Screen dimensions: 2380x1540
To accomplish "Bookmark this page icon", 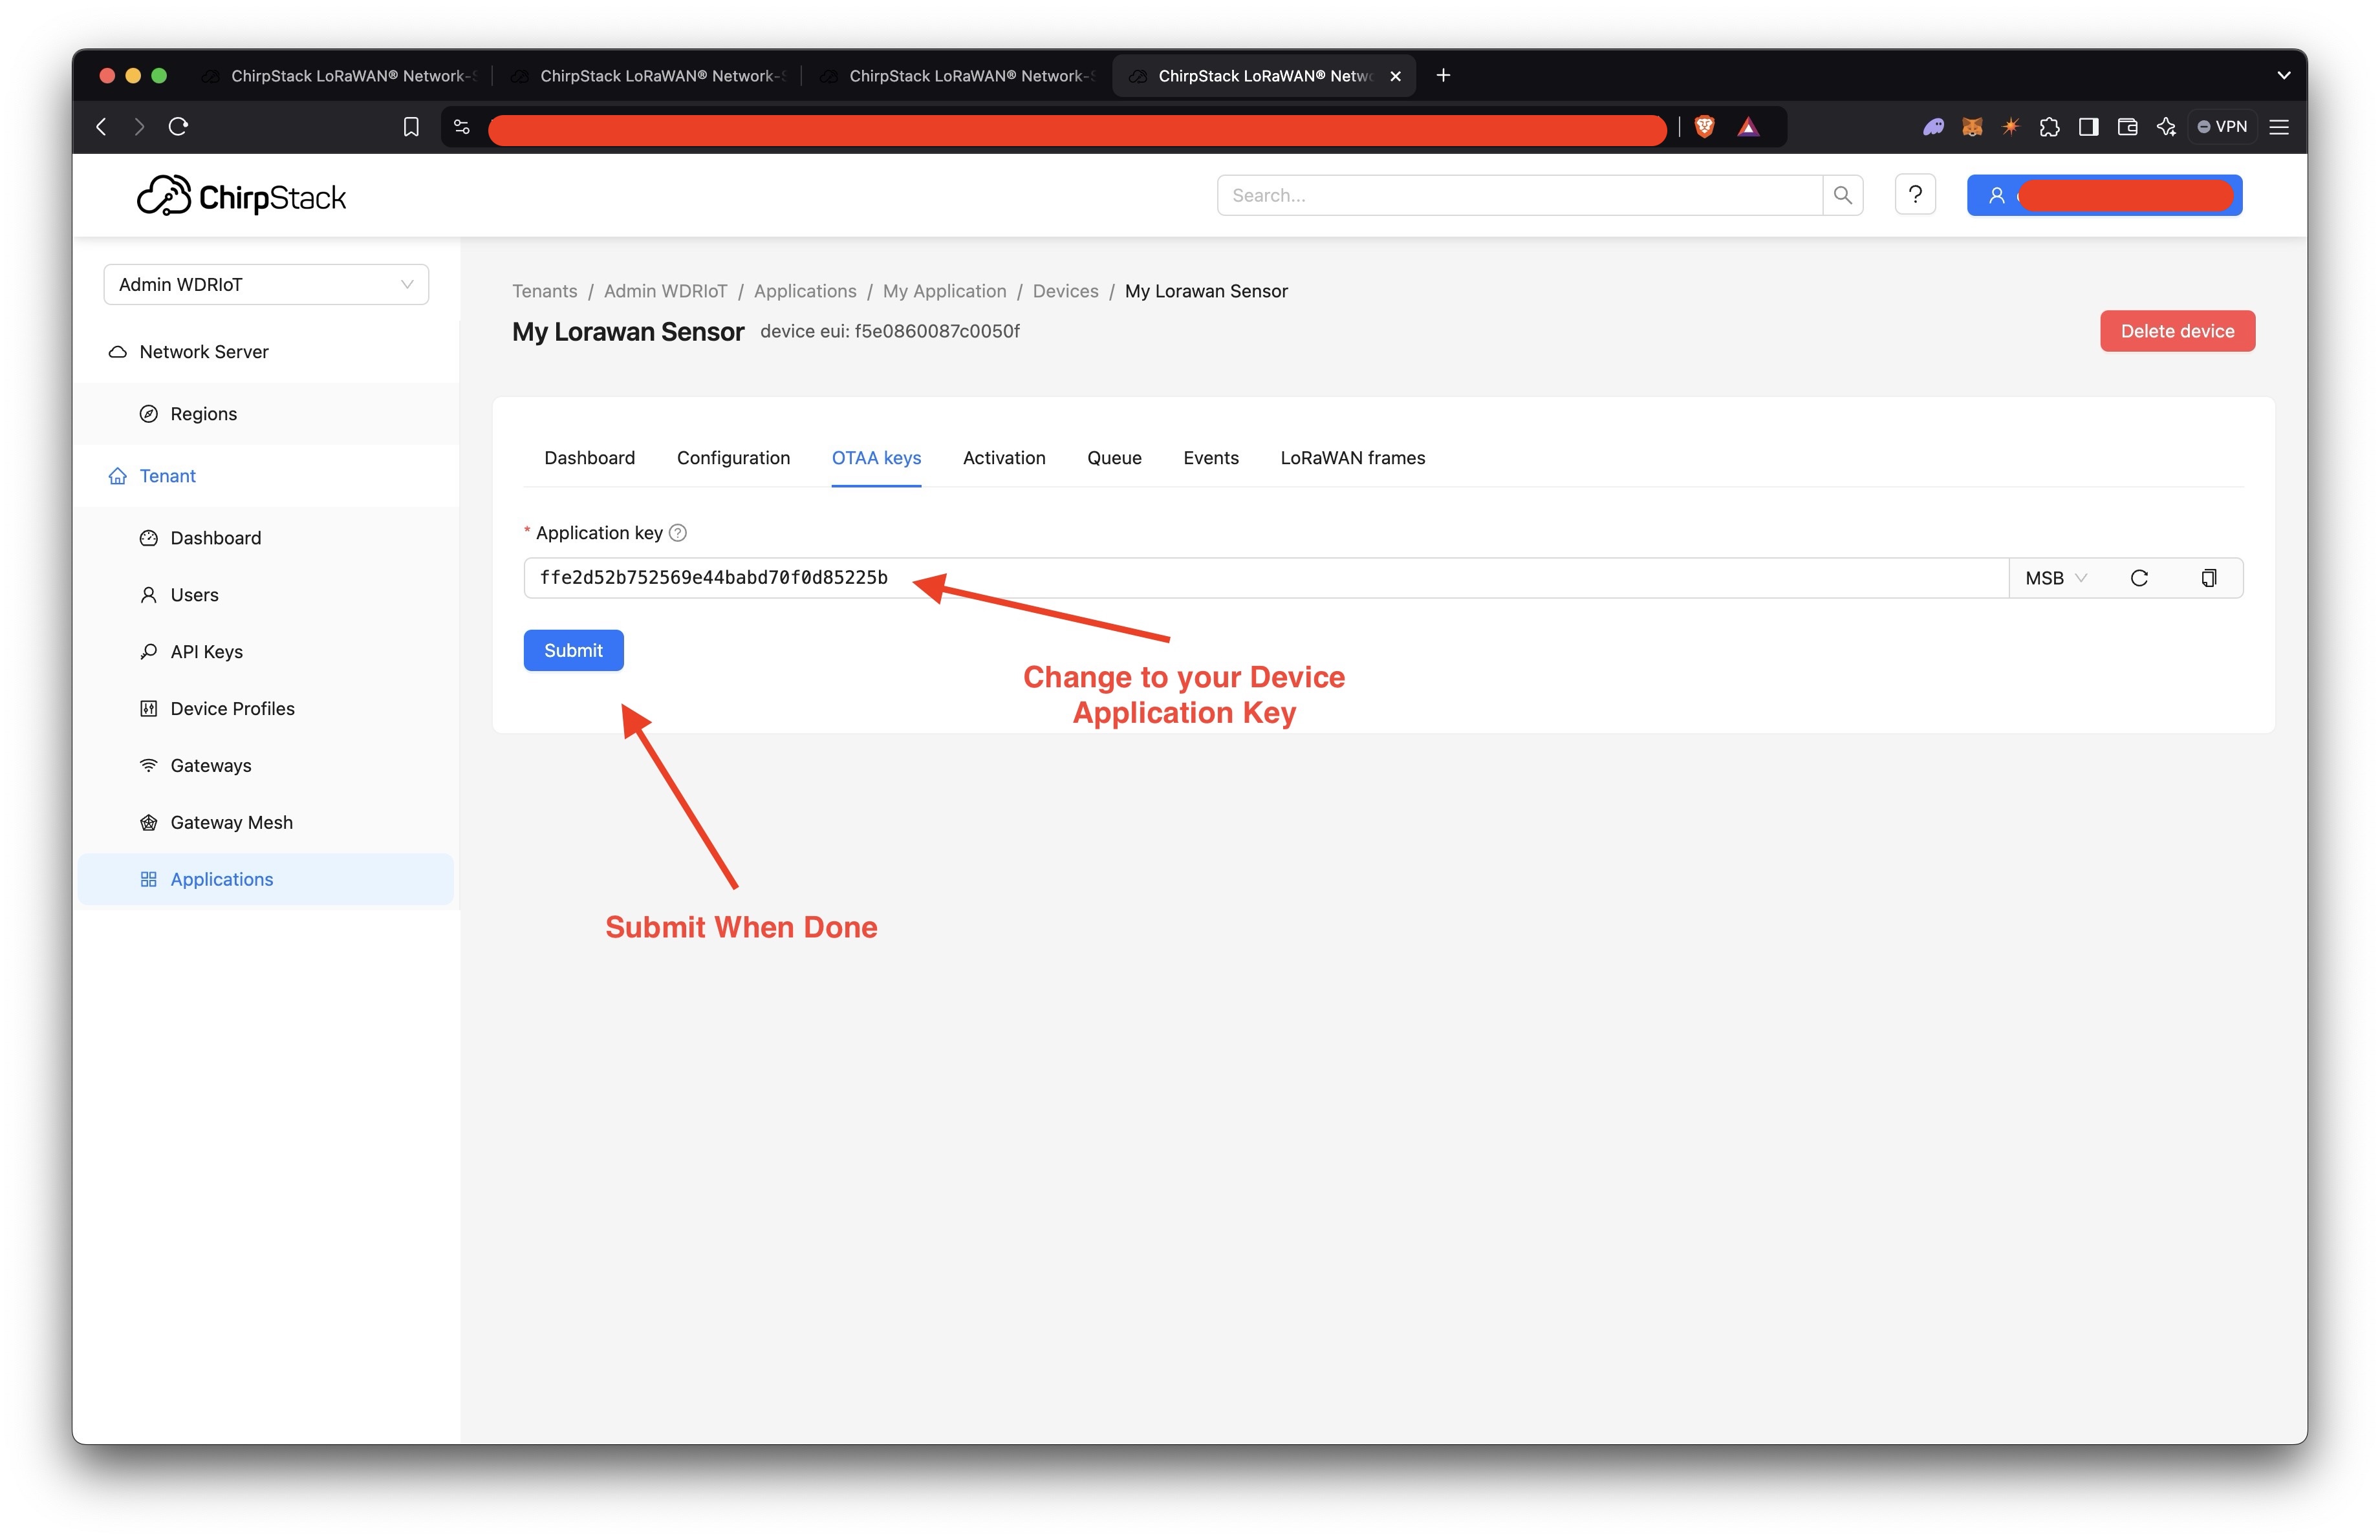I will (x=411, y=127).
